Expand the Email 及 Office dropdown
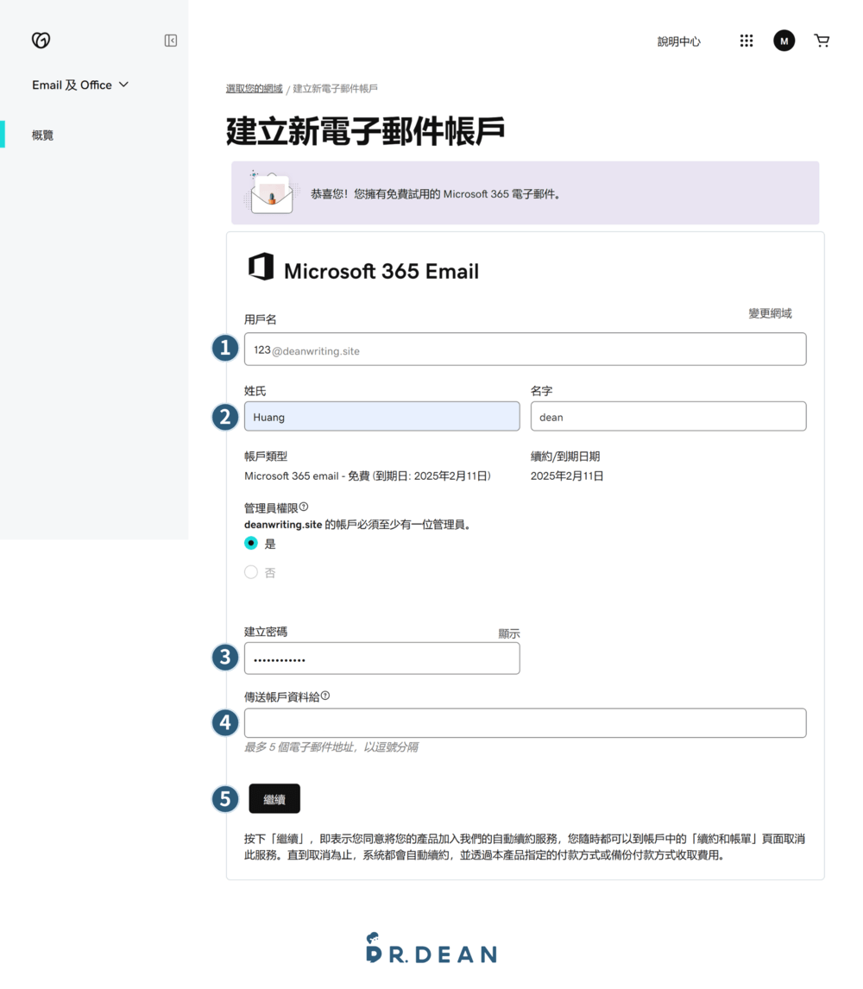This screenshot has height=989, width=863. click(80, 85)
